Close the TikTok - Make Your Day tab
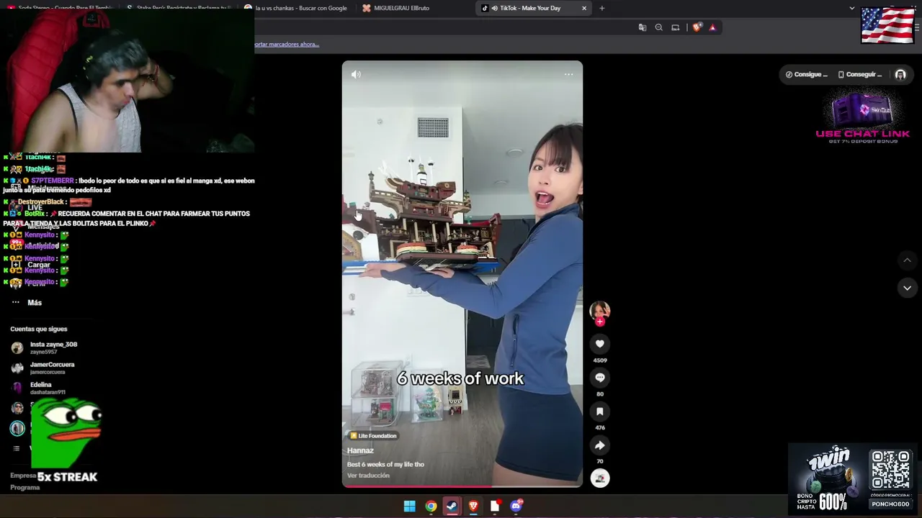Viewport: 922px width, 518px height. point(584,8)
